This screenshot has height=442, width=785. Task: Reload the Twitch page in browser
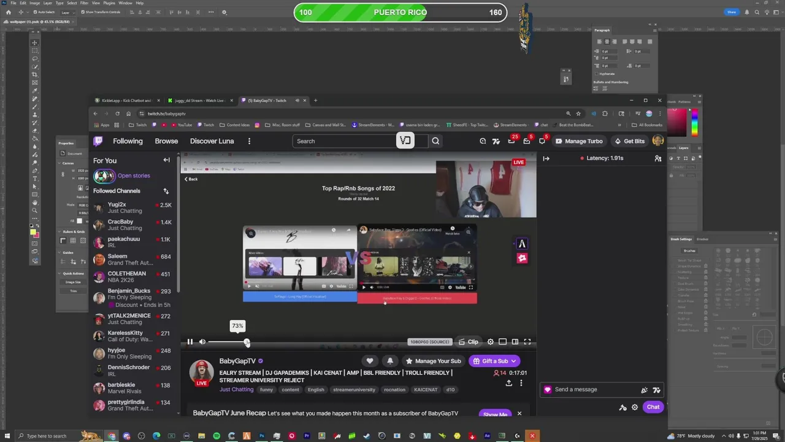[117, 114]
